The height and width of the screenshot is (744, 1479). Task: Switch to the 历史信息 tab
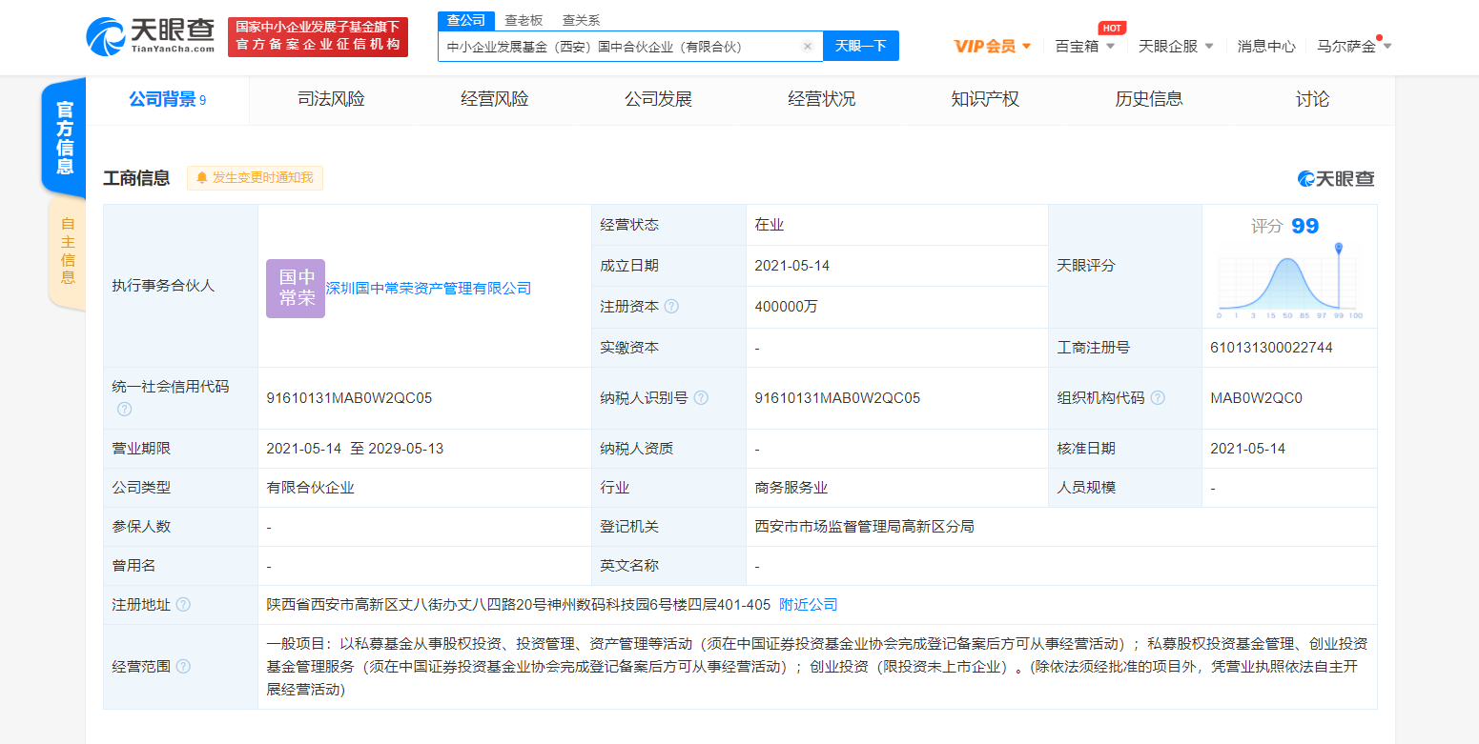1149,99
